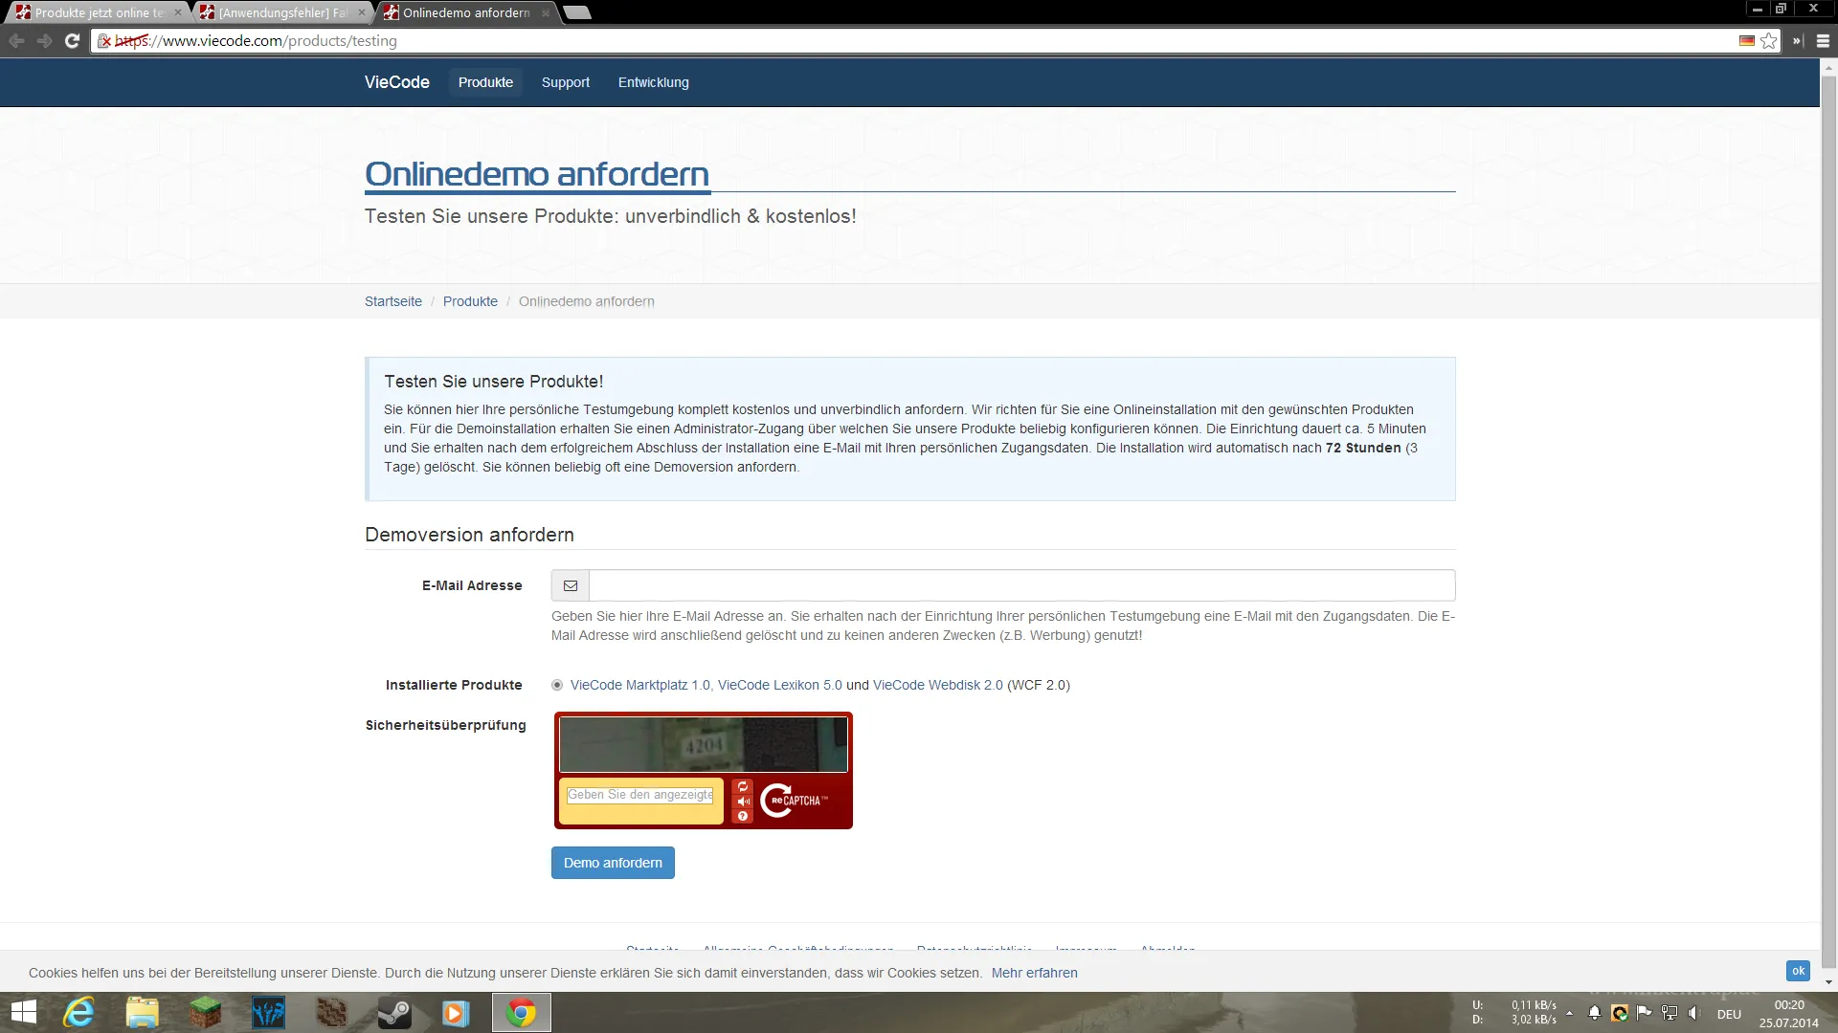
Task: Click the insecure HTTPS lock icon
Action: [x=105, y=41]
